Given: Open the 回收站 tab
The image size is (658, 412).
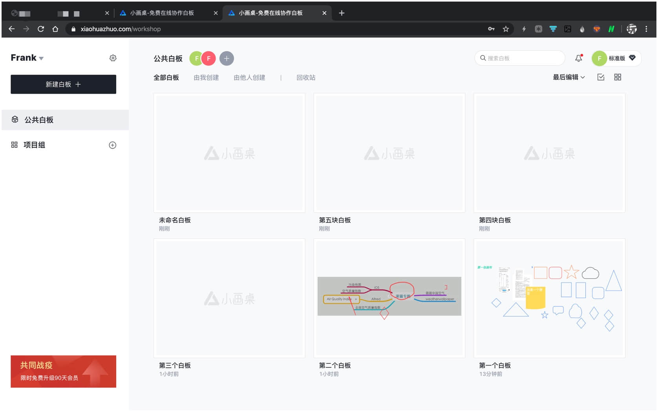Looking at the screenshot, I should [306, 78].
